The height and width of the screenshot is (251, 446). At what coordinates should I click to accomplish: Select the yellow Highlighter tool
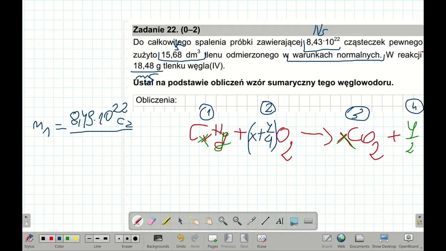point(166,221)
